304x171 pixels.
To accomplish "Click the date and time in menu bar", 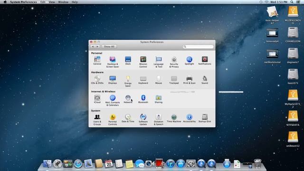I will click(279, 2).
